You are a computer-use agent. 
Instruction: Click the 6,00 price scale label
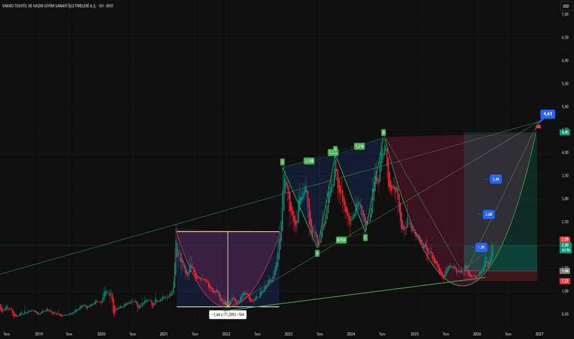565,60
